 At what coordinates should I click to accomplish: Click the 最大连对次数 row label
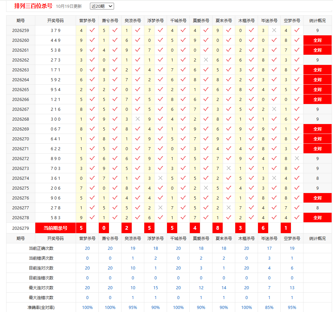pyautogui.click(x=41, y=288)
